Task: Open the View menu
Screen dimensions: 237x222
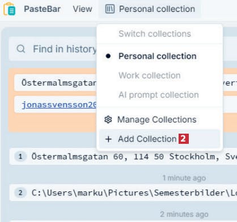Action: tap(83, 9)
